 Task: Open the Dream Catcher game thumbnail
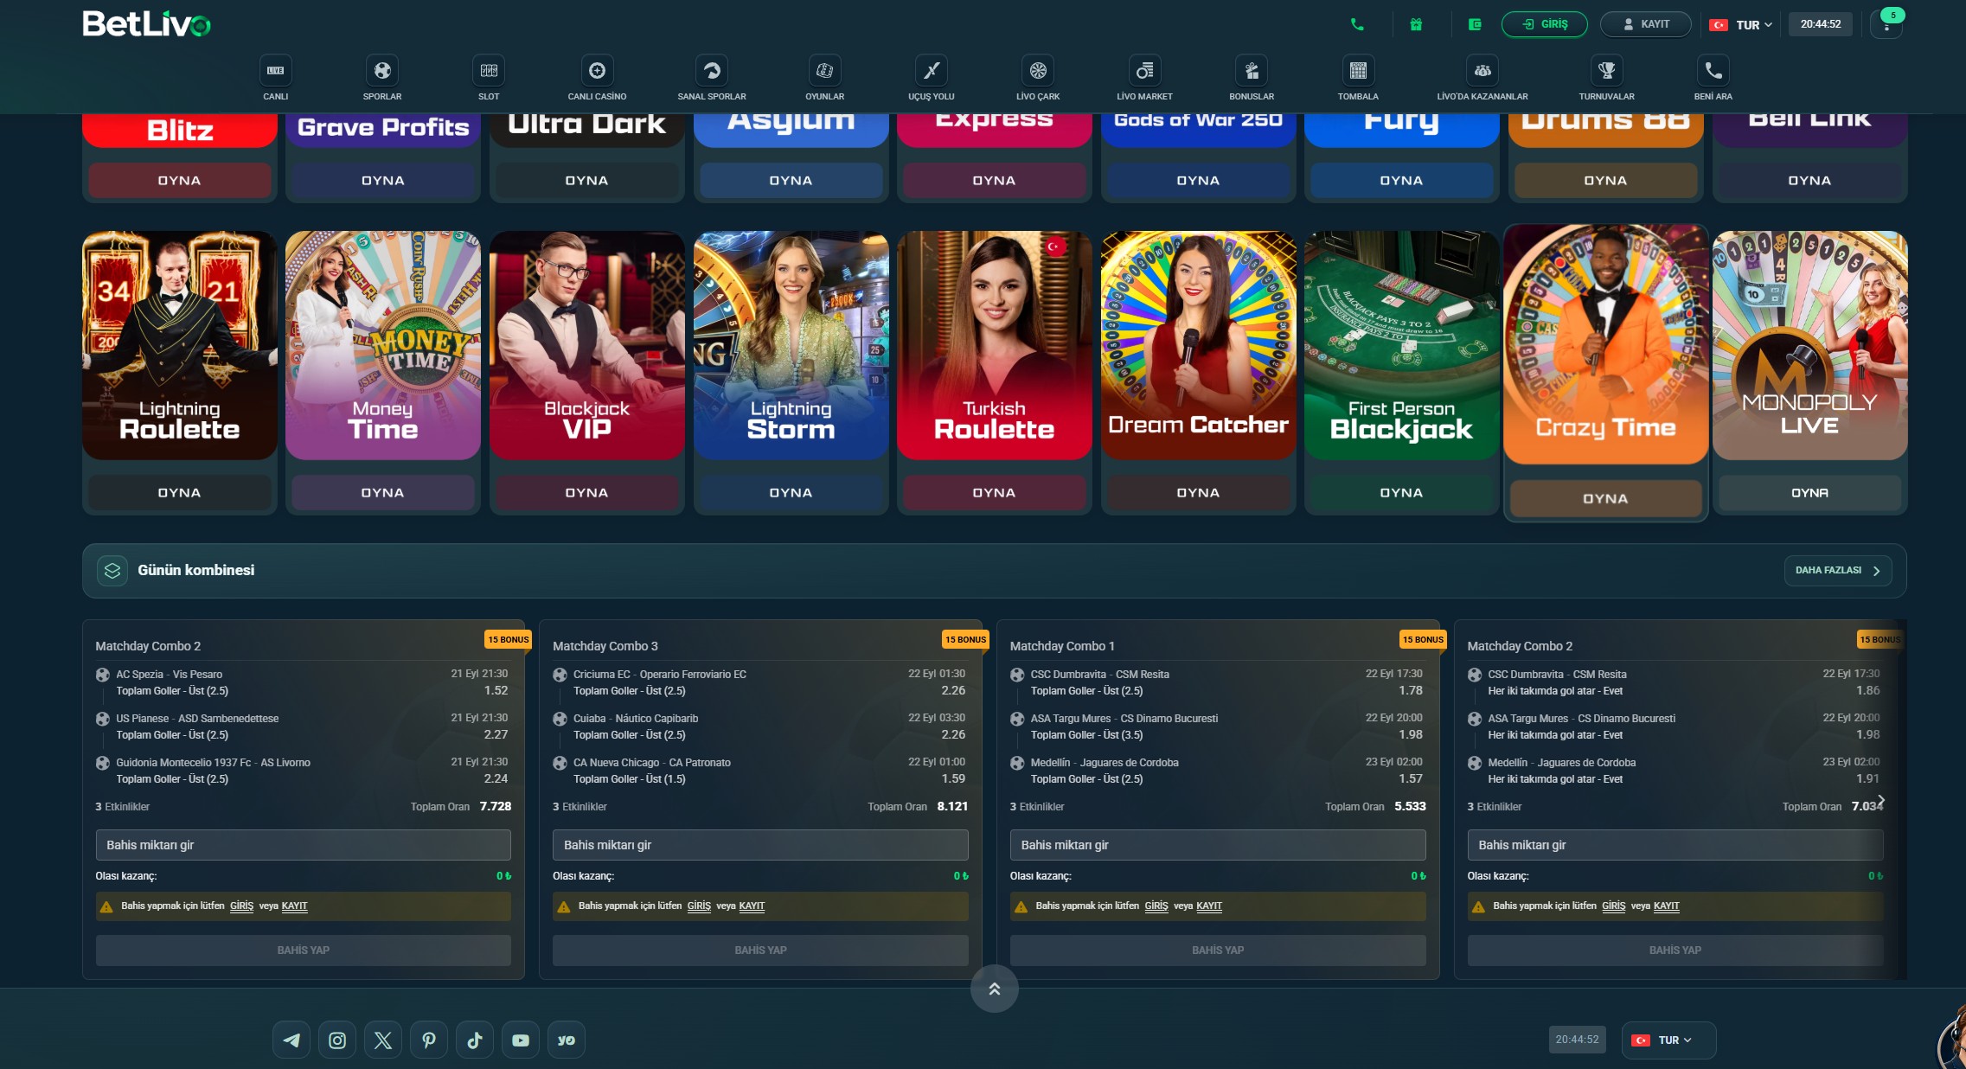pos(1198,345)
